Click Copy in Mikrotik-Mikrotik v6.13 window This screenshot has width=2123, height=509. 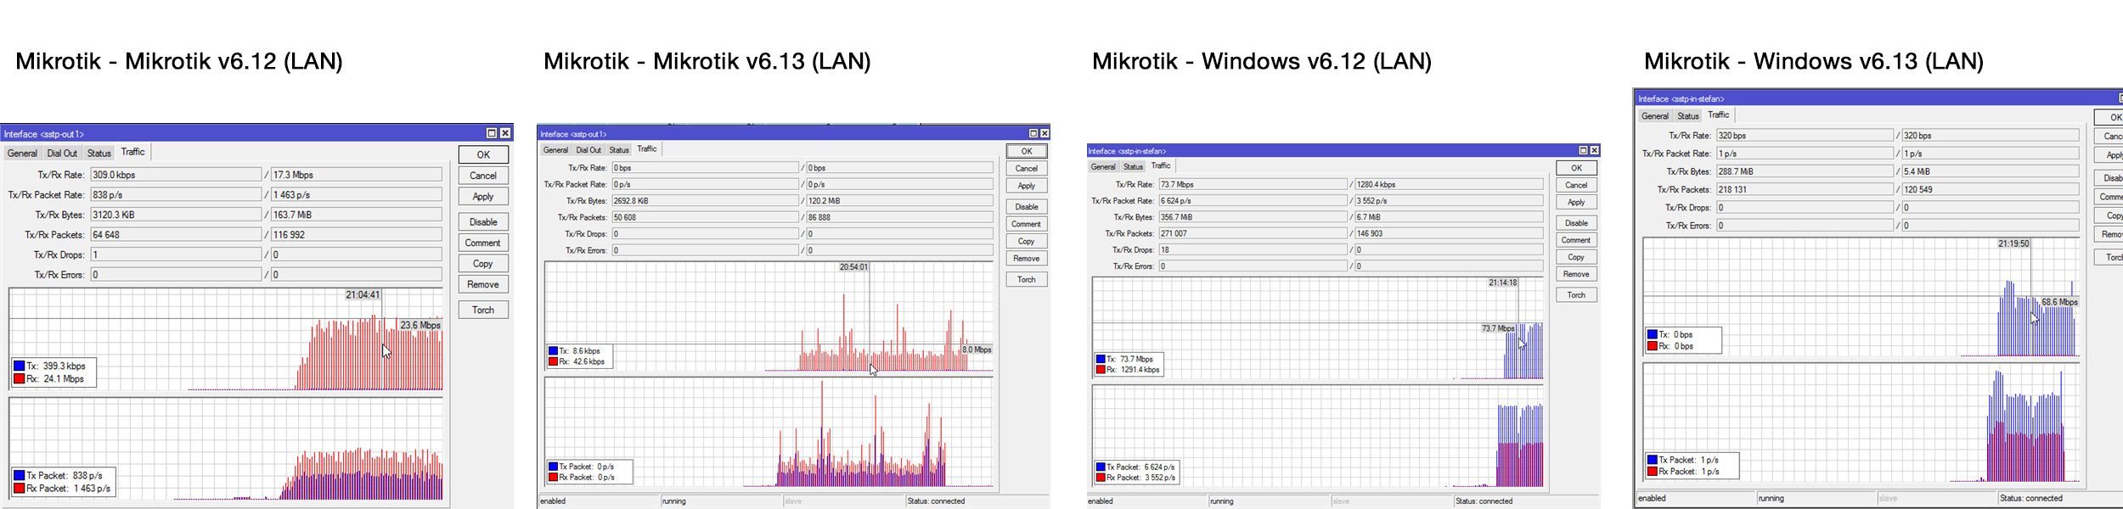point(1027,242)
